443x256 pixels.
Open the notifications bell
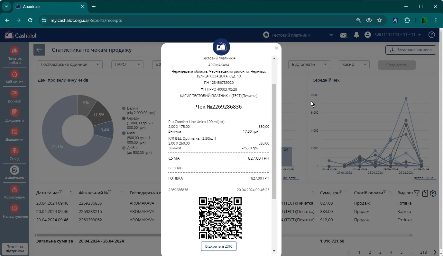coord(356,35)
